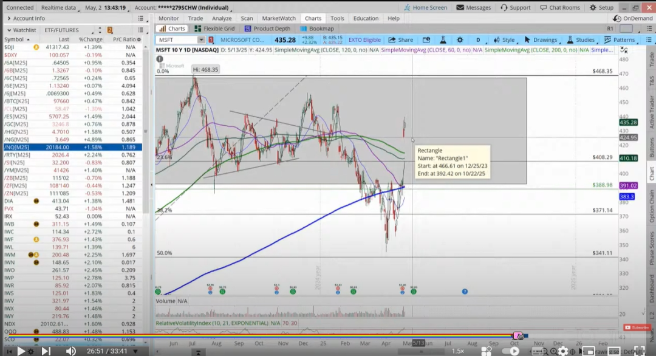The width and height of the screenshot is (656, 356).
Task: Open Account Info menu list icon
Action: click(140, 18)
